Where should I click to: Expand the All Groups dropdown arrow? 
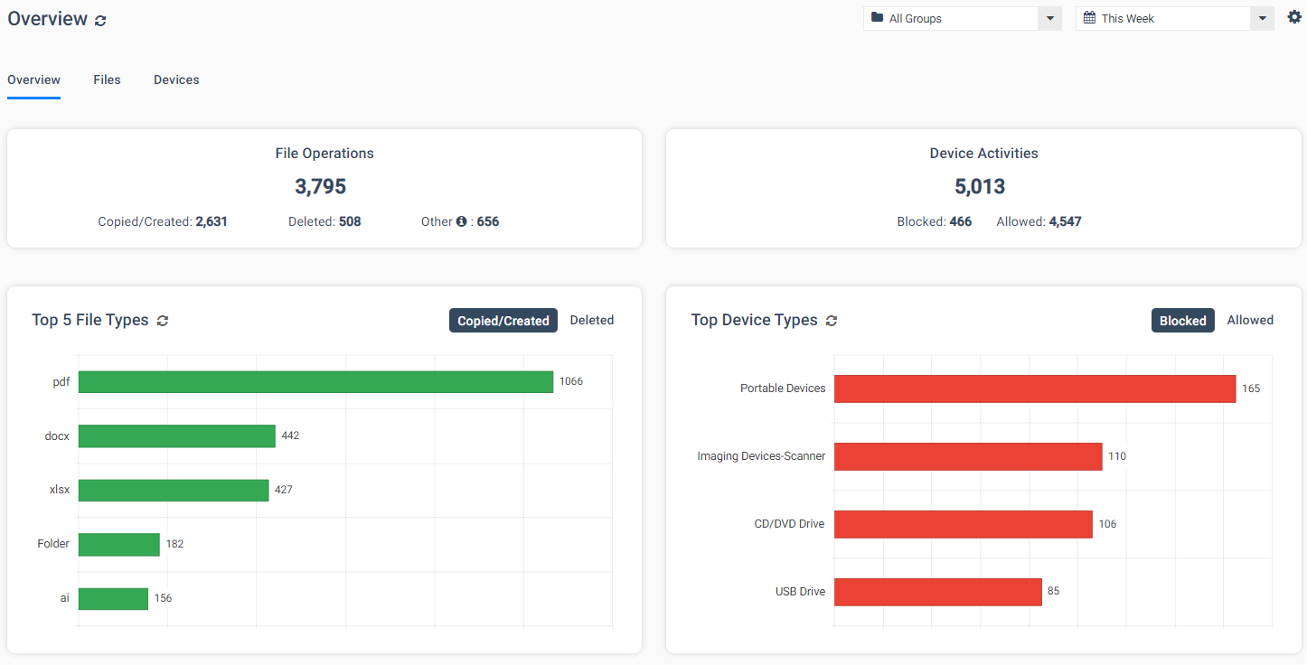(x=1049, y=19)
